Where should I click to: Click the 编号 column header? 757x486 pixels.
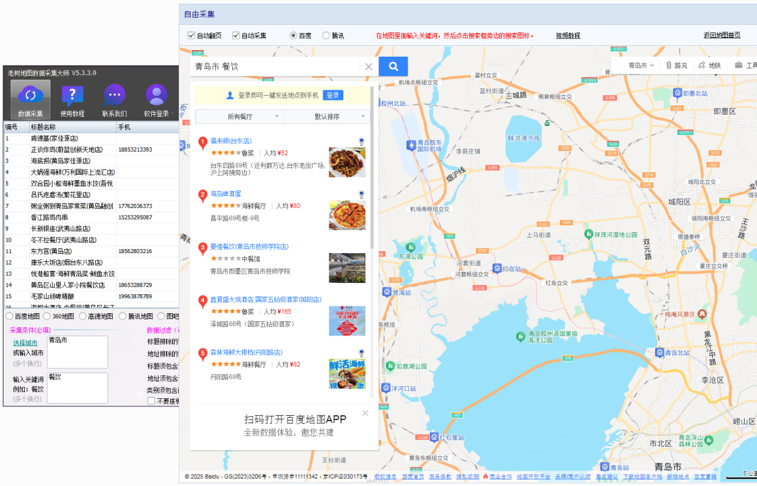pyautogui.click(x=16, y=127)
